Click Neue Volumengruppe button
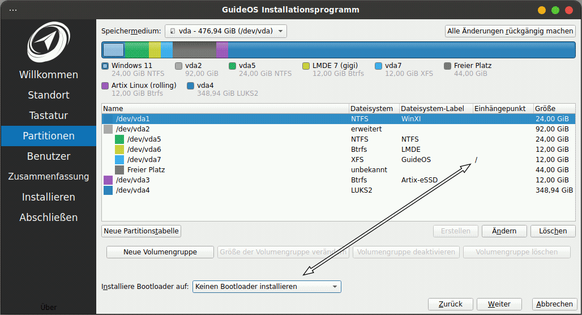582x315 pixels. pyautogui.click(x=160, y=252)
